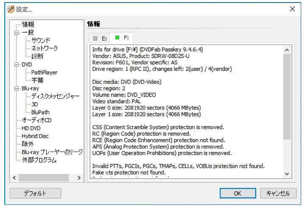Open ディスクメッセンジャー settings
Image resolution: width=305 pixels, height=207 pixels.
(56, 97)
